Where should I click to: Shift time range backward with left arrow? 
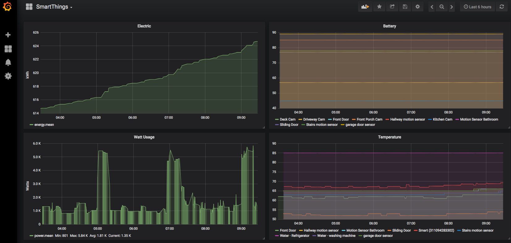point(432,7)
